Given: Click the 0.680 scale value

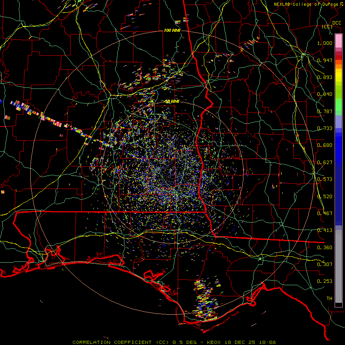Looking at the screenshot, I should [325, 145].
